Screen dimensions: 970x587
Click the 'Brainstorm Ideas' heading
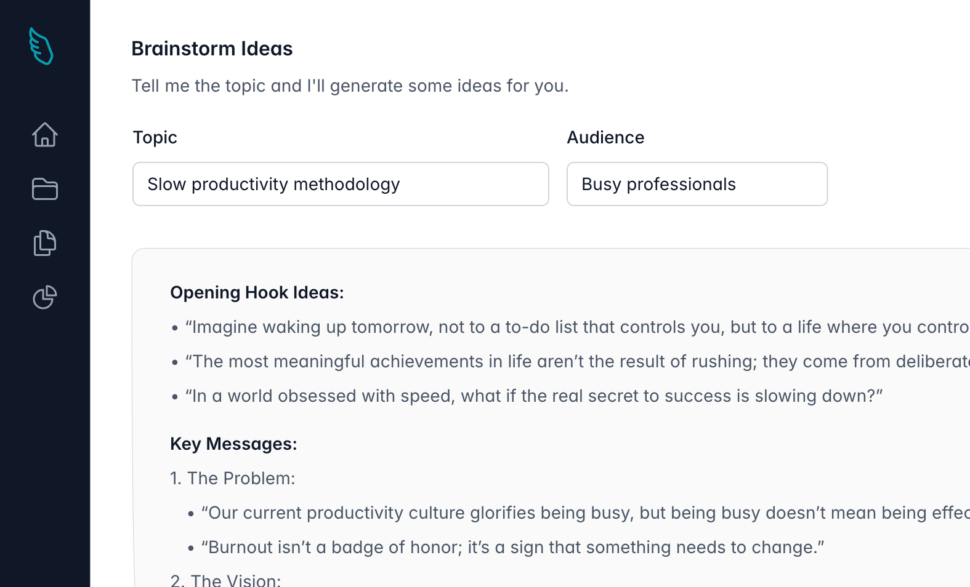click(212, 49)
